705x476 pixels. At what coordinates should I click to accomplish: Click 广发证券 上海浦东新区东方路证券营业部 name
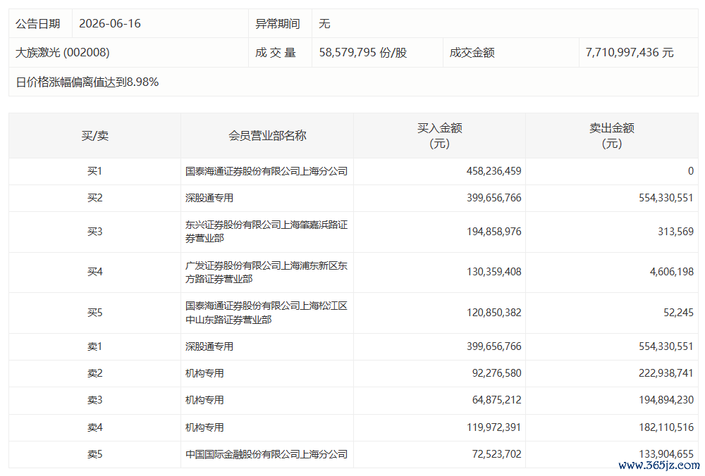(x=266, y=272)
